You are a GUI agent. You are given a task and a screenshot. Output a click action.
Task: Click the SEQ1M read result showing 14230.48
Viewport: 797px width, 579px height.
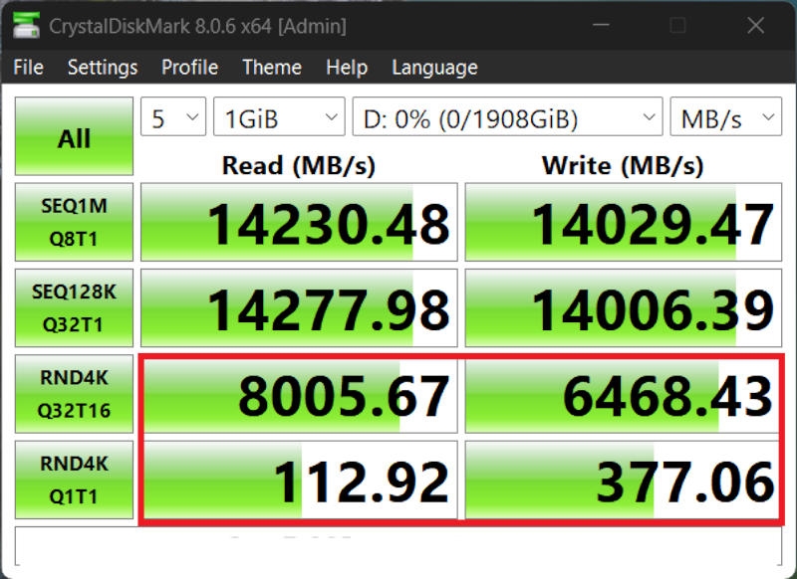[299, 221]
